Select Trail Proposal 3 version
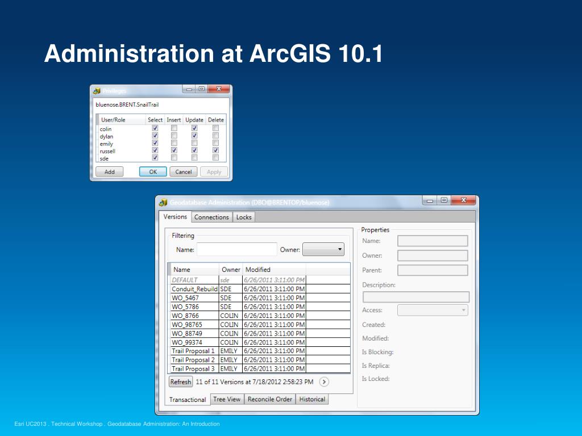The height and width of the screenshot is (436, 582). coord(260,369)
